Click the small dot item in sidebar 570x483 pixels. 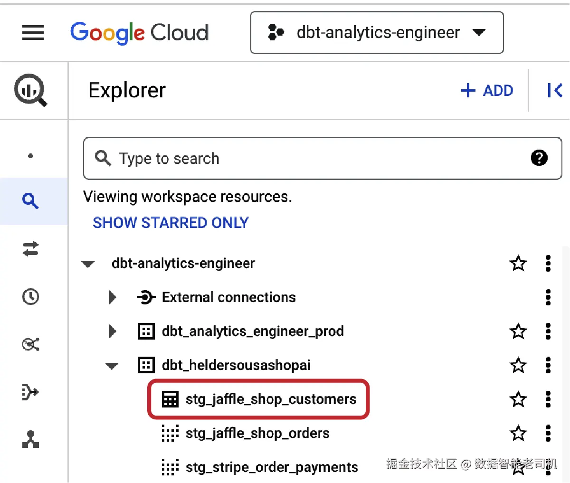pos(30,156)
